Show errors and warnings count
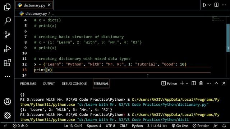 (x=20, y=126)
